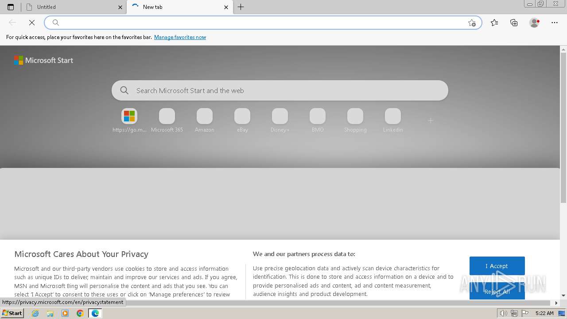
Task: Open the Collections icon
Action: tap(514, 23)
